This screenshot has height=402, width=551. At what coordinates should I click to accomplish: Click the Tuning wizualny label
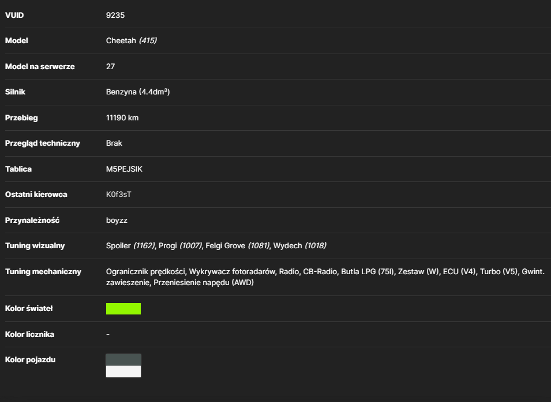coord(35,245)
